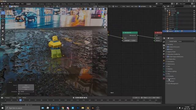Click the pan view hand gizmo

(105, 24)
